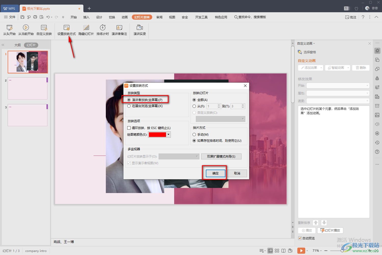The image size is (382, 255).
Task: Switch to 设计 ribbon tab
Action: [x=99, y=17]
